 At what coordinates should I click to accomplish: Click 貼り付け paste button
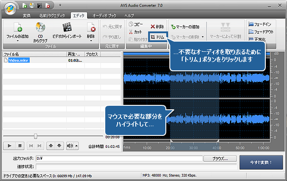(x=138, y=39)
